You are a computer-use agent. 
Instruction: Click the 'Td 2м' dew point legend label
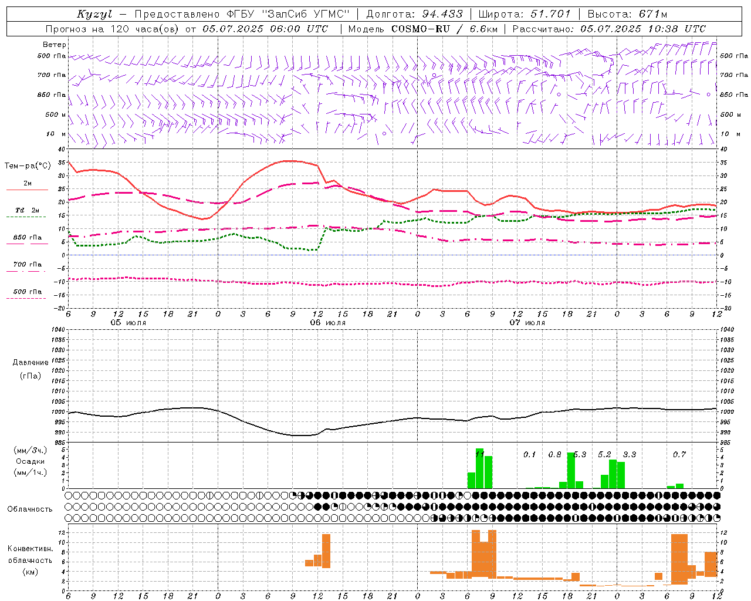pyautogui.click(x=27, y=210)
